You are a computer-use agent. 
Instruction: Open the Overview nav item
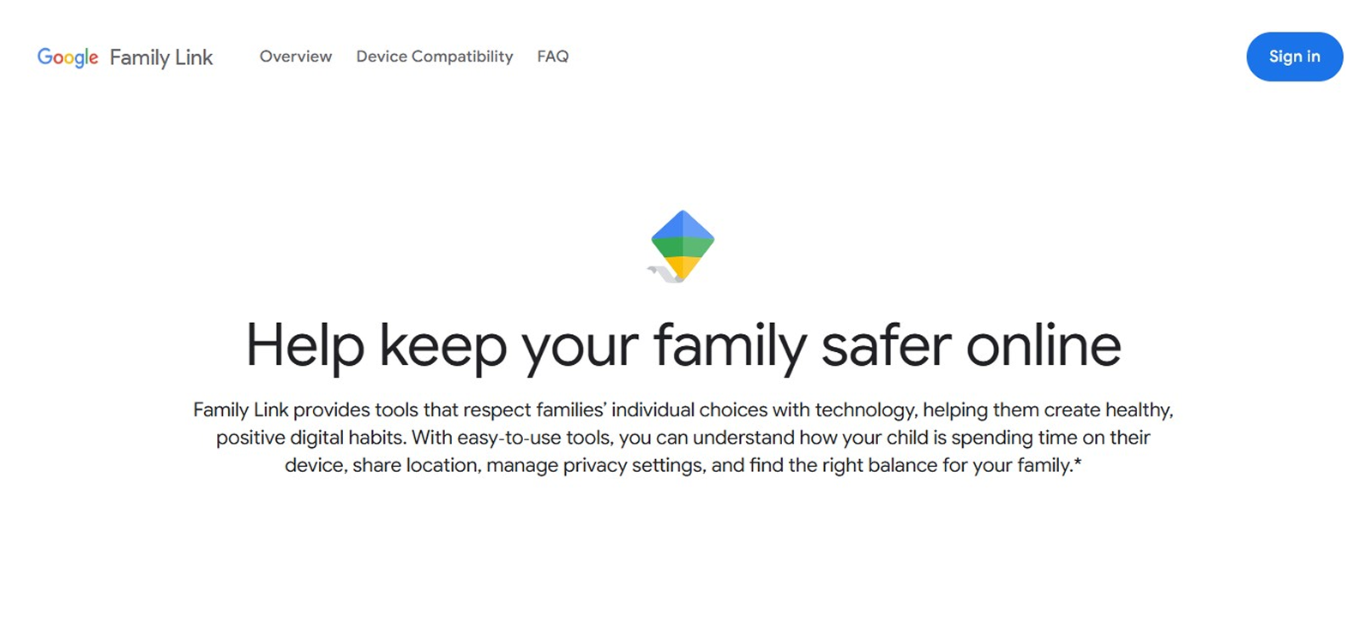point(296,57)
